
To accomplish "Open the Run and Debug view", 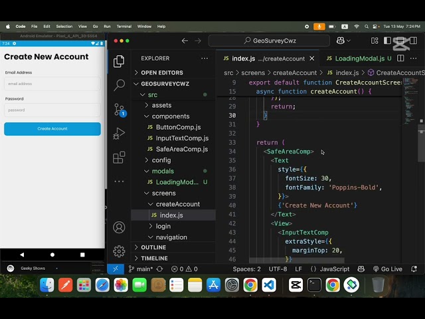I will [119, 134].
